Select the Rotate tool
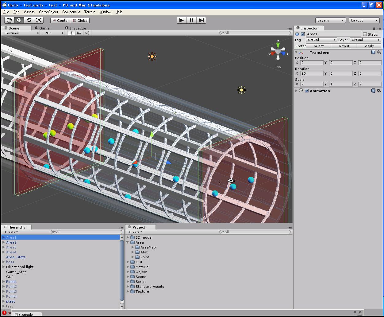This screenshot has width=384, height=317. 29,20
